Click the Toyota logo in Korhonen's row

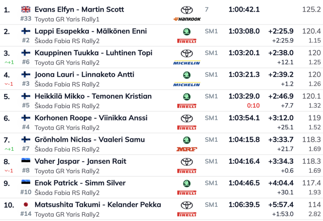(186, 118)
